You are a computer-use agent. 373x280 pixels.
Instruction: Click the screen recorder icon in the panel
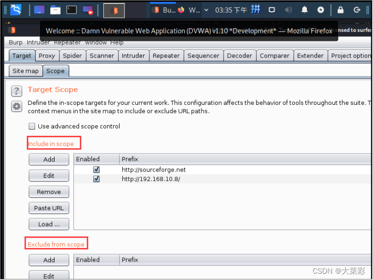(x=88, y=10)
